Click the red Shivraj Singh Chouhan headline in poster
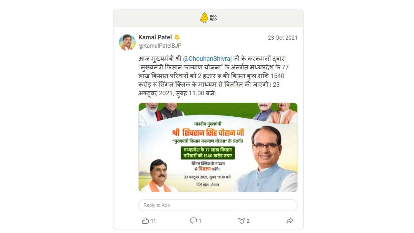This screenshot has width=414, height=233. pyautogui.click(x=207, y=133)
